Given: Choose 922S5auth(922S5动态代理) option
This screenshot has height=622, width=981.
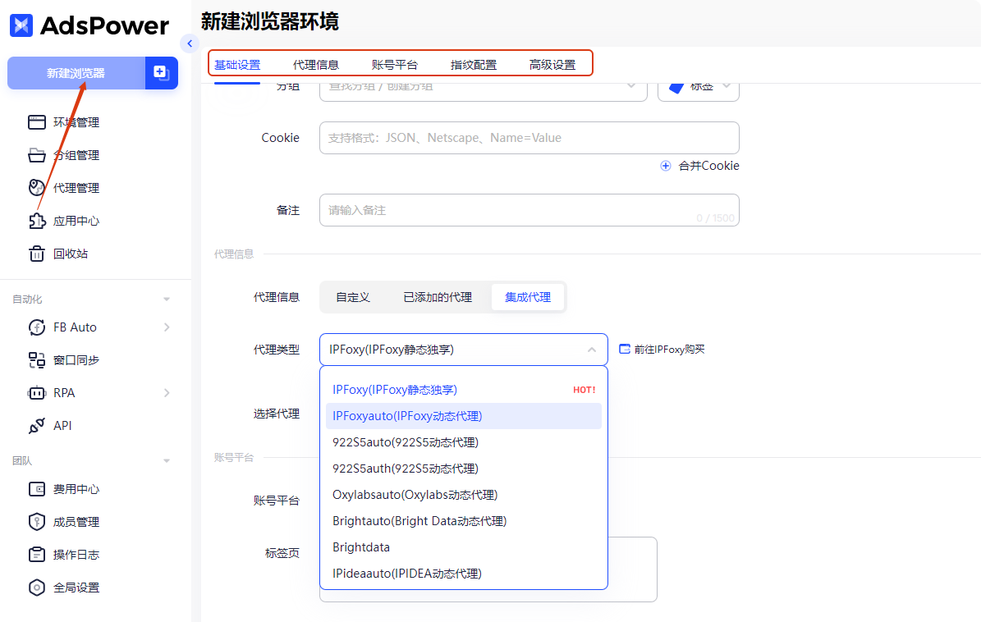Looking at the screenshot, I should (464, 469).
